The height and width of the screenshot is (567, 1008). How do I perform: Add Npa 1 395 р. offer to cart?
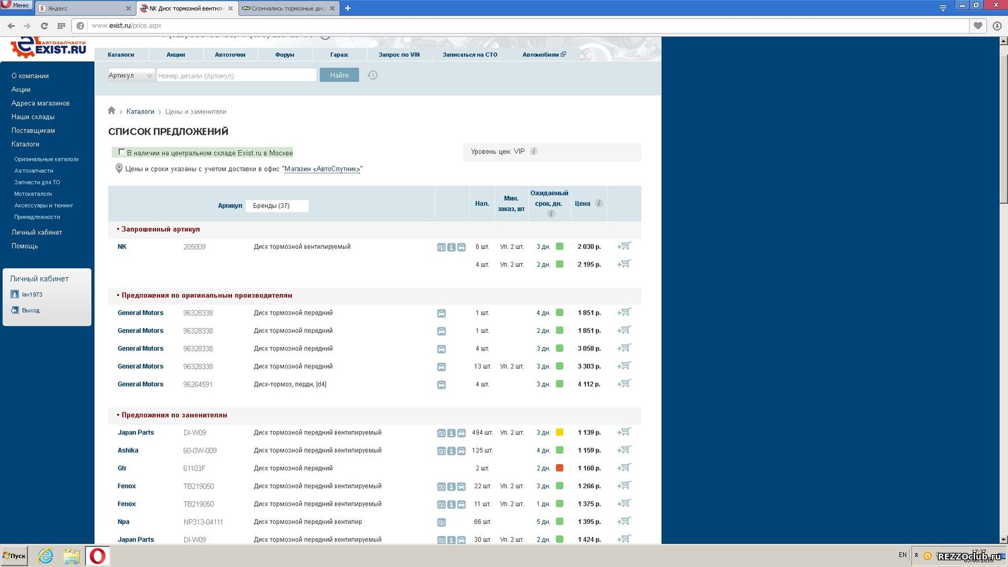pyautogui.click(x=624, y=521)
